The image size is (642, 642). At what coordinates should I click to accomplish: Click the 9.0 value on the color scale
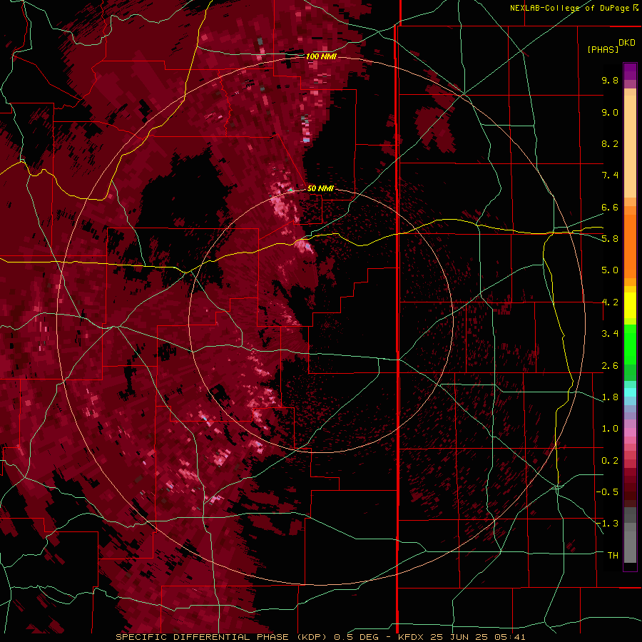[x=610, y=112]
